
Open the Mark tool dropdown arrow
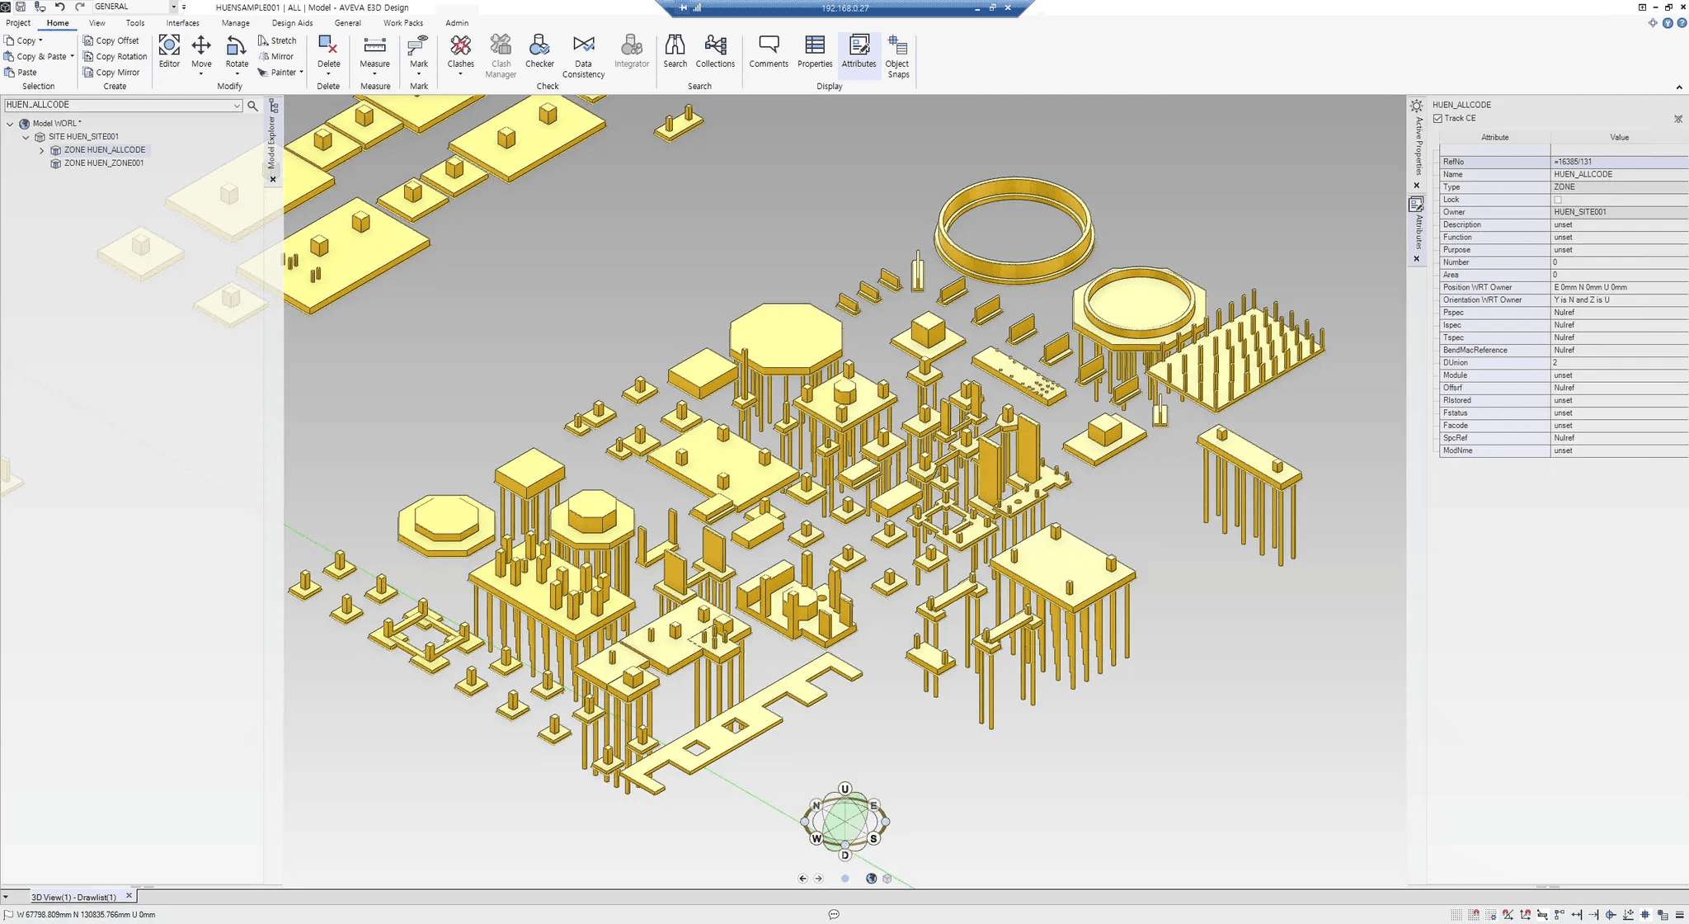(x=419, y=73)
